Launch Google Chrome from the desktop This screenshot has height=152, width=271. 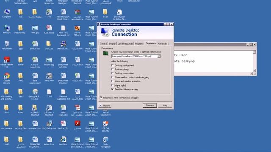7,78
